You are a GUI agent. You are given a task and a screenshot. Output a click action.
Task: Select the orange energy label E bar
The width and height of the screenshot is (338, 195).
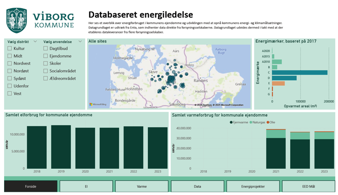pyautogui.click(x=278, y=84)
